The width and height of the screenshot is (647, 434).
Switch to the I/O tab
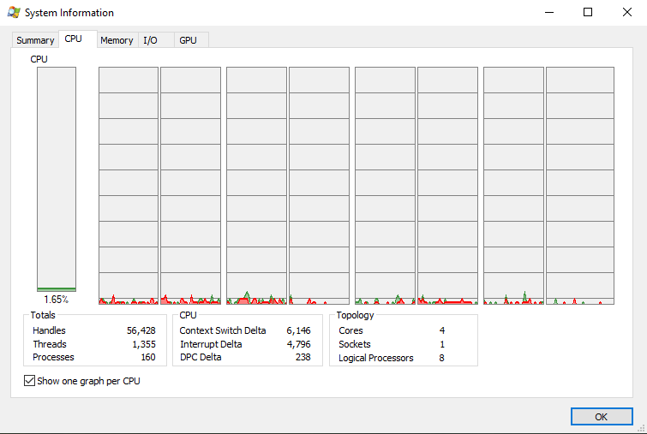click(x=151, y=40)
